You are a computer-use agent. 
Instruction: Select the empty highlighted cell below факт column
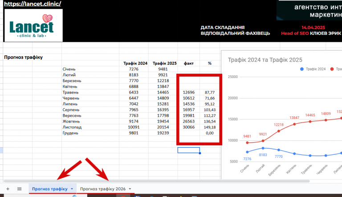pos(189,150)
